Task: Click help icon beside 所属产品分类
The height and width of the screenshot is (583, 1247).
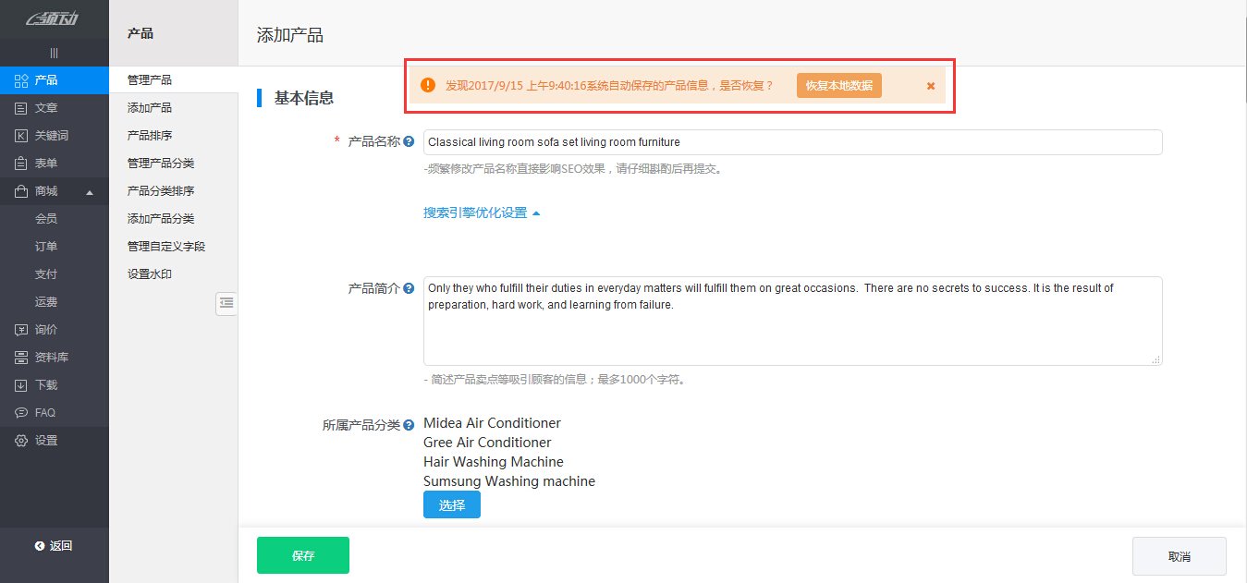Action: (x=409, y=425)
